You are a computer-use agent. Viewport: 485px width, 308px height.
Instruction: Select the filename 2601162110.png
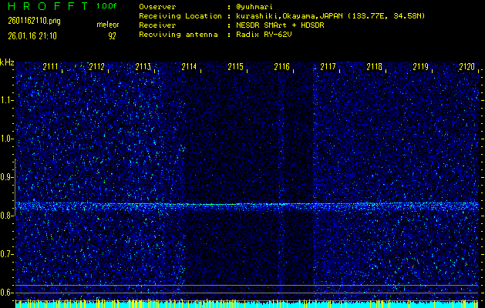click(x=34, y=21)
